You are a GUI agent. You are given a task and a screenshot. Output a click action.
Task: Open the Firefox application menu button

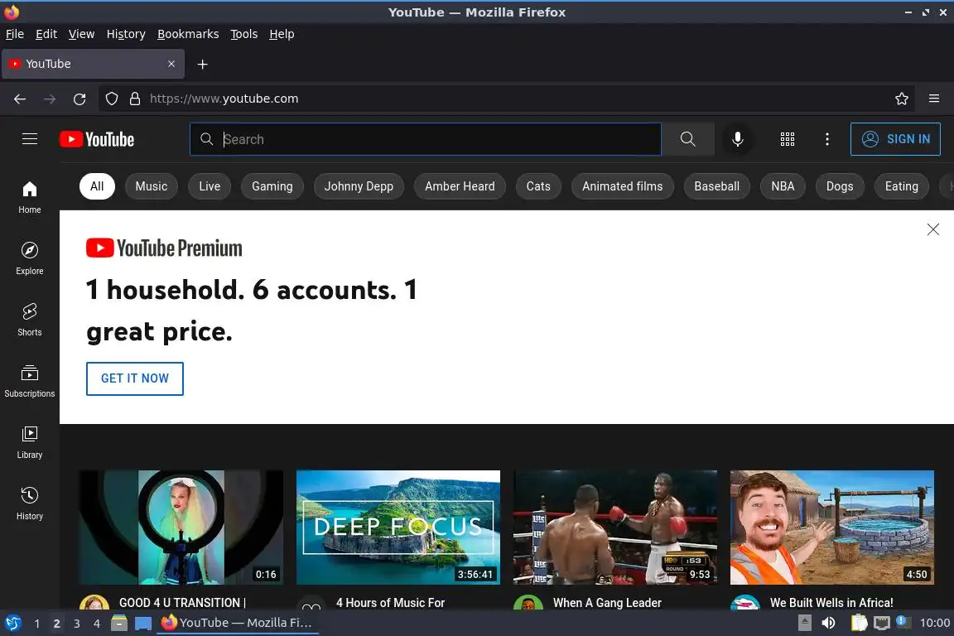pyautogui.click(x=934, y=99)
